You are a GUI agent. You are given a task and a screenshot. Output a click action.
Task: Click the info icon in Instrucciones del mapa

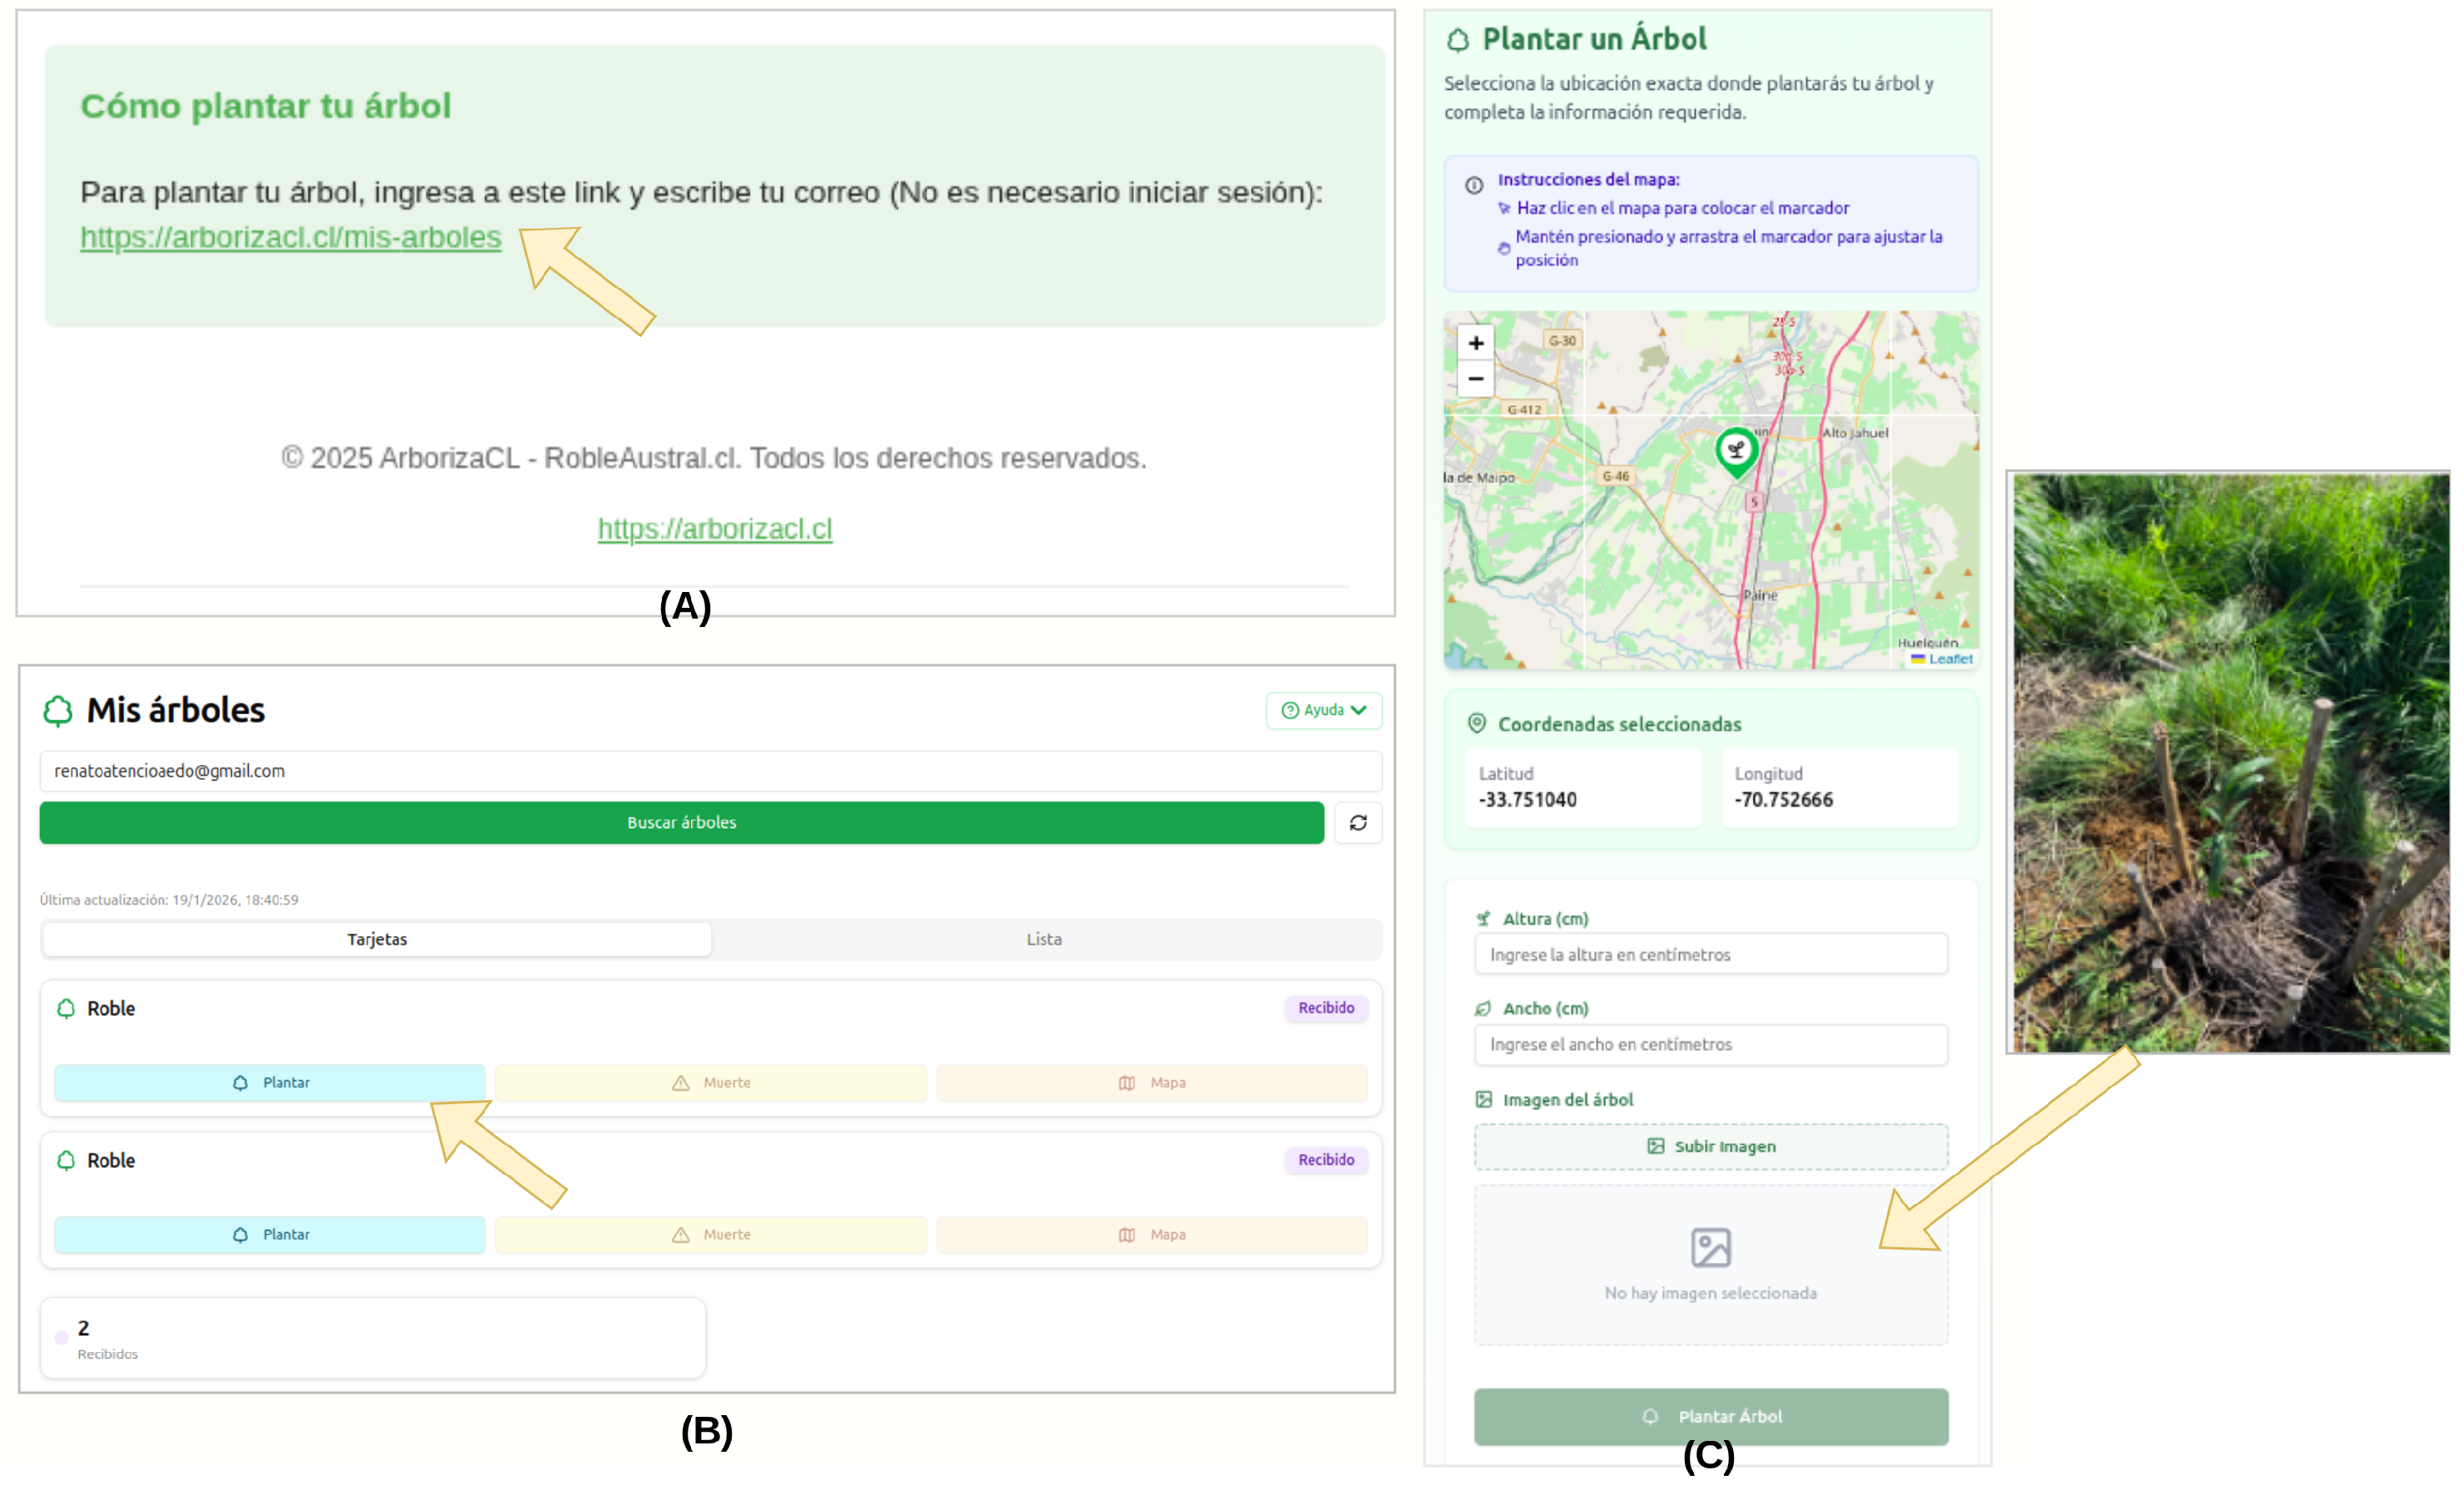(1473, 185)
